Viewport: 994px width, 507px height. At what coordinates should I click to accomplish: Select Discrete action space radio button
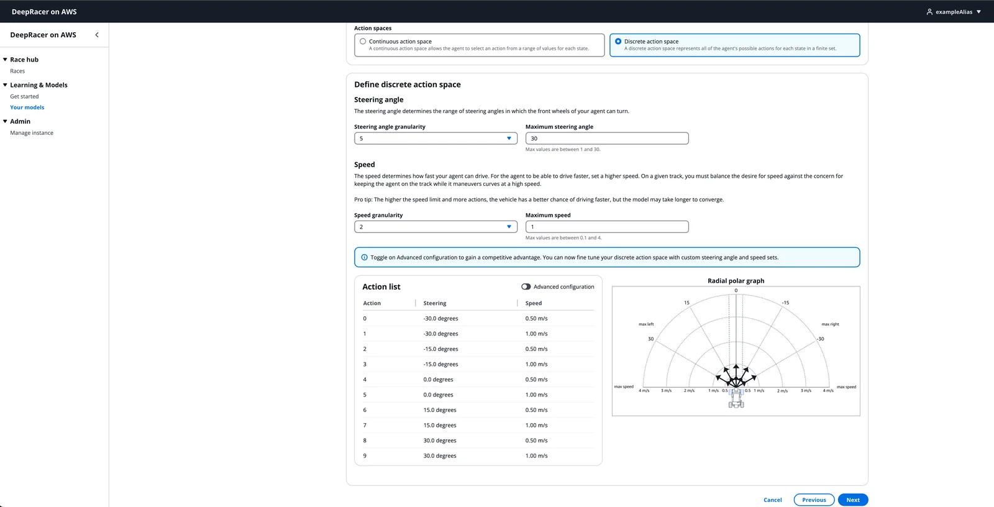pyautogui.click(x=618, y=42)
